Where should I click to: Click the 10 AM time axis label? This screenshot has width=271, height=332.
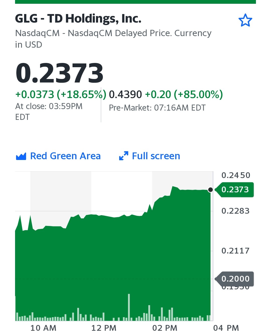coord(43,328)
